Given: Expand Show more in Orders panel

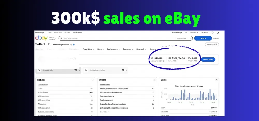Looking at the screenshot, I should tap(104, 112).
